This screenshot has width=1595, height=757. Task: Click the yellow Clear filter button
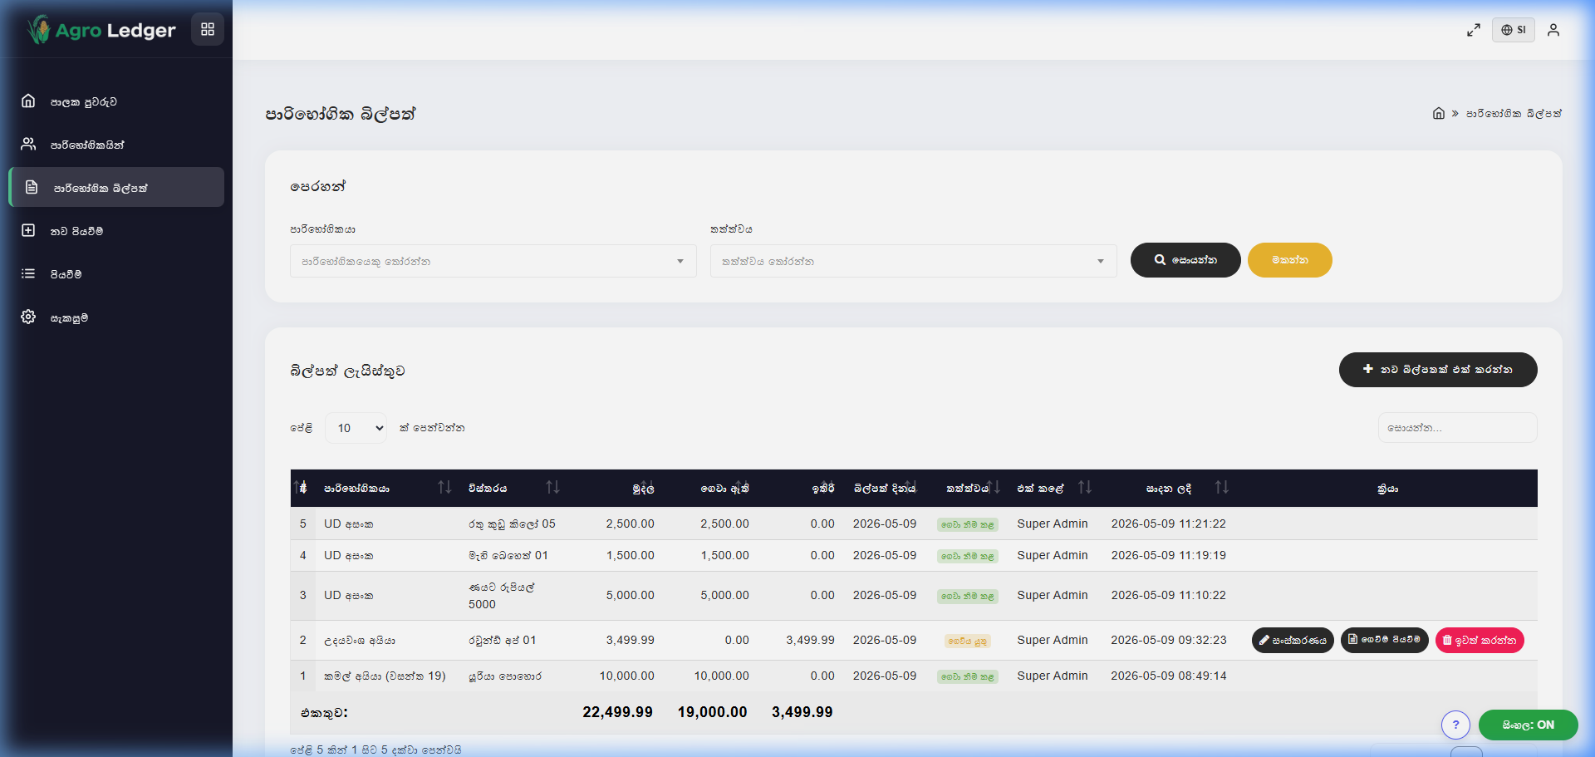click(1289, 260)
